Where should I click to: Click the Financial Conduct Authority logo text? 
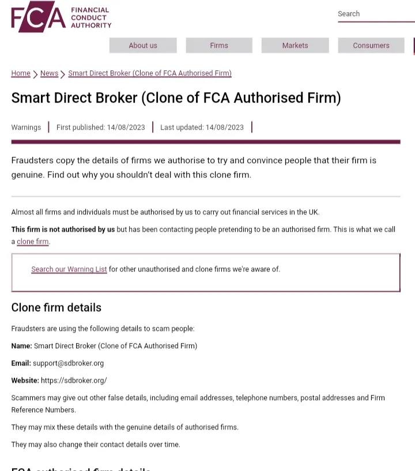[91, 18]
